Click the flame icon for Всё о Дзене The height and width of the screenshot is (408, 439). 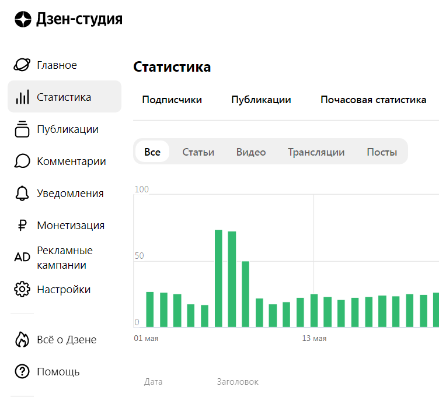(x=22, y=340)
